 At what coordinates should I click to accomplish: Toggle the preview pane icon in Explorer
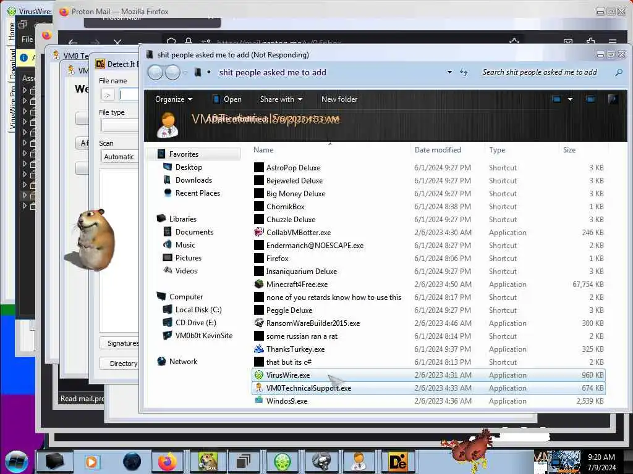[590, 99]
